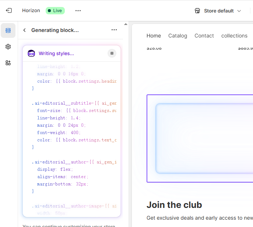This screenshot has width=253, height=227.
Task: Select Home in the store navigation
Action: 154,36
